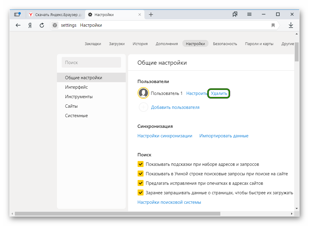Open the Другие section
309x226 pixels.
point(288,44)
